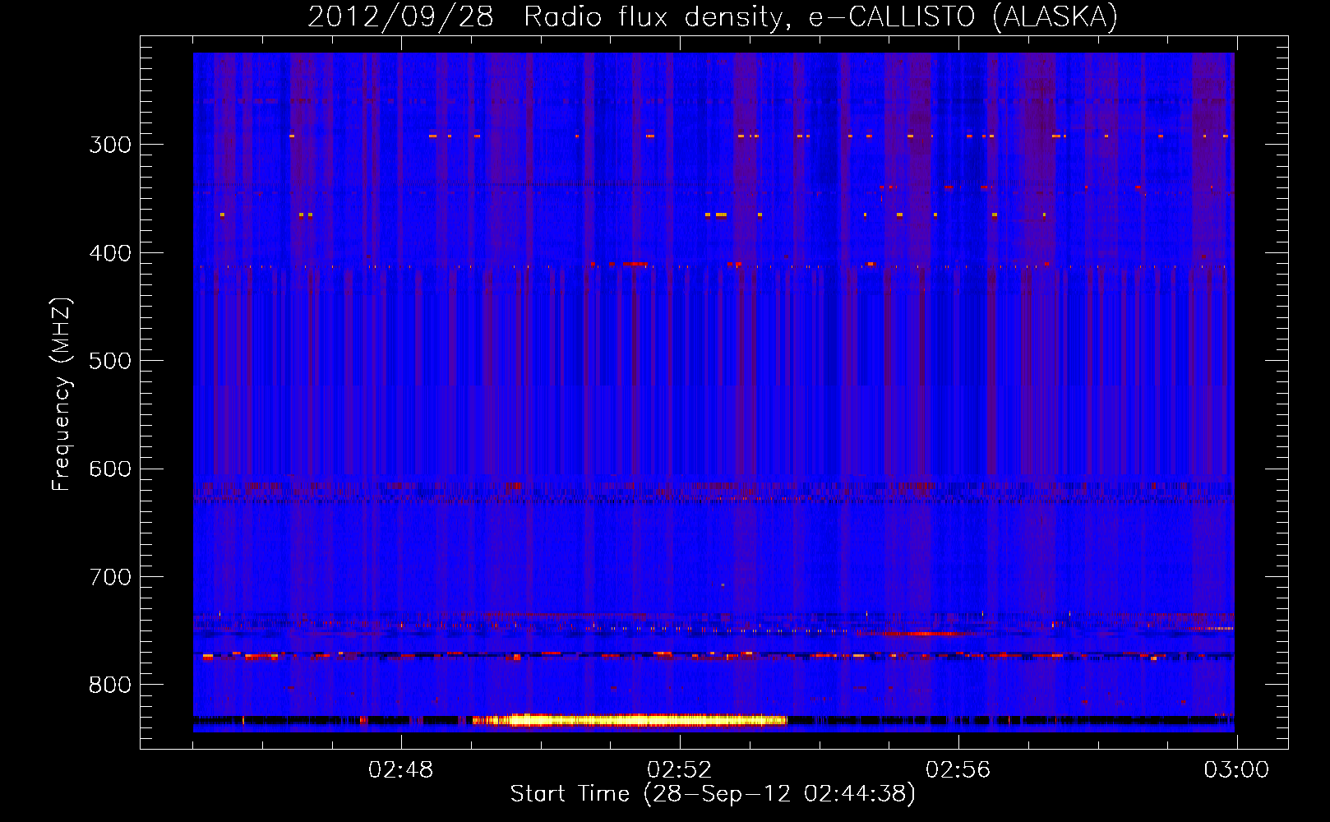
Task: Click the "Frequency (MHZ)" axis label
Action: [x=62, y=395]
